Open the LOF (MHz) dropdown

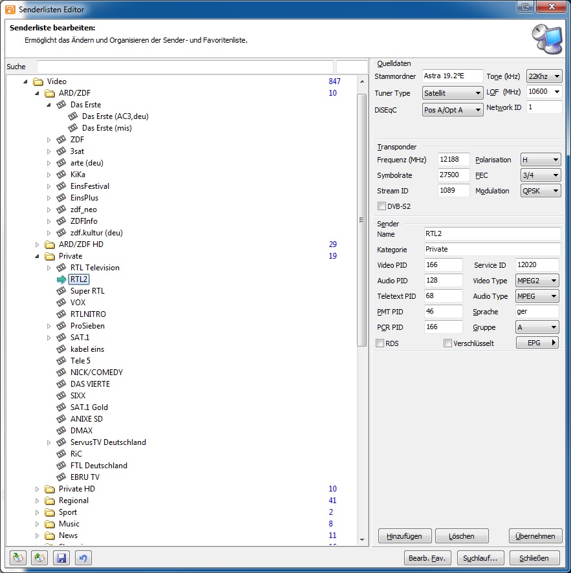544,91
